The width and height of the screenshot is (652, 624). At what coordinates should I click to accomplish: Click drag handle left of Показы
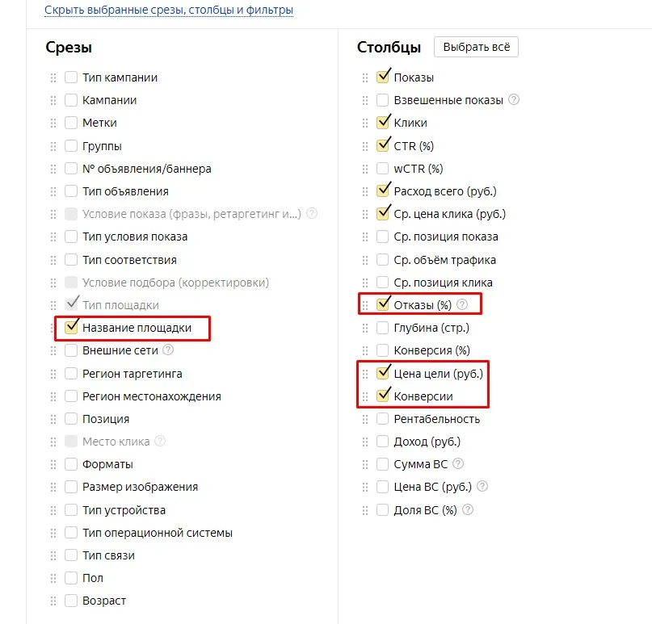point(365,77)
